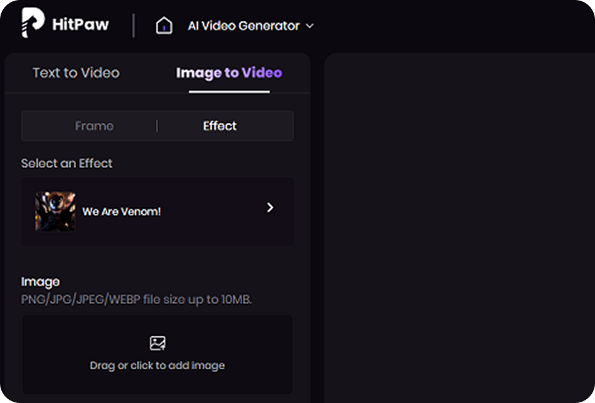Image resolution: width=595 pixels, height=403 pixels.
Task: Open the AI Video Generator dropdown
Action: (x=251, y=26)
